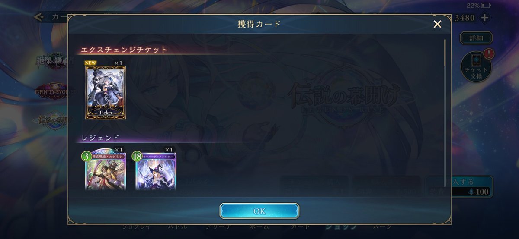This screenshot has width=519, height=239.
Task: Close the 獲得カード dialog with X
Action: click(437, 24)
